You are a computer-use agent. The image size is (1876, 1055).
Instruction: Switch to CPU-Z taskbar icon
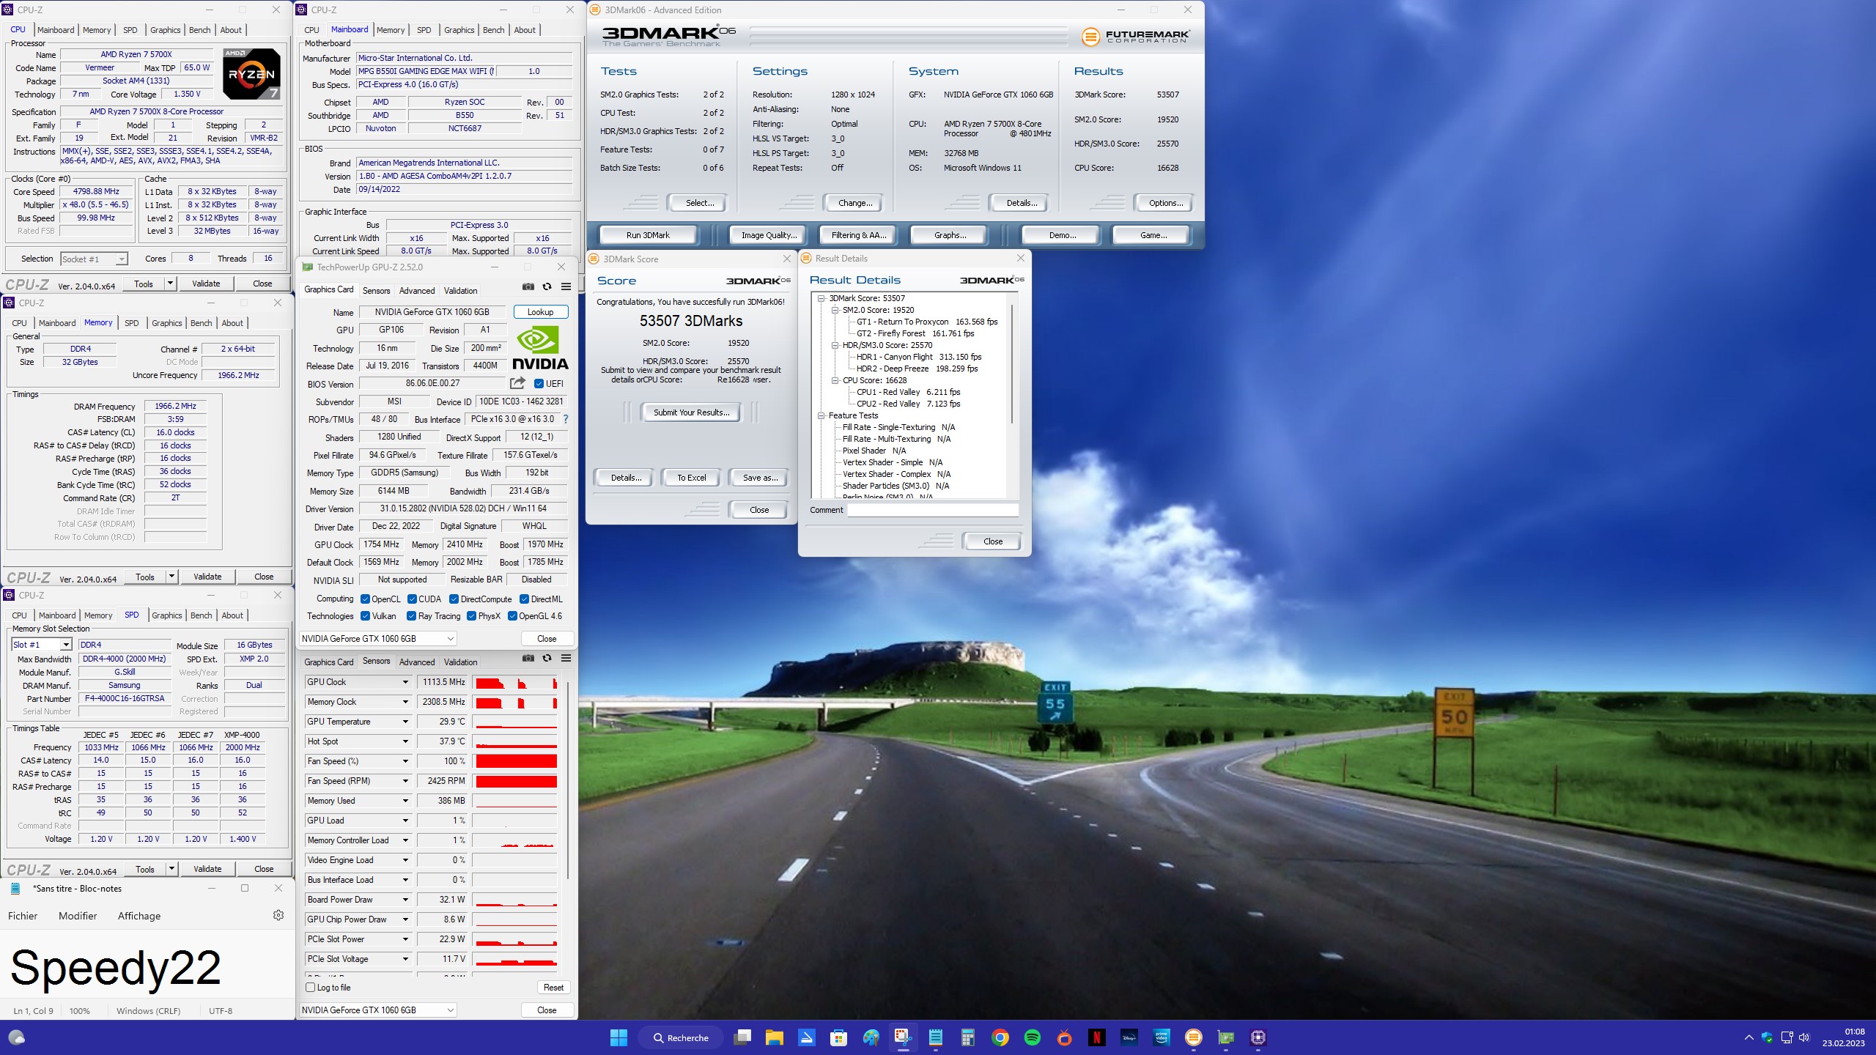1258,1037
